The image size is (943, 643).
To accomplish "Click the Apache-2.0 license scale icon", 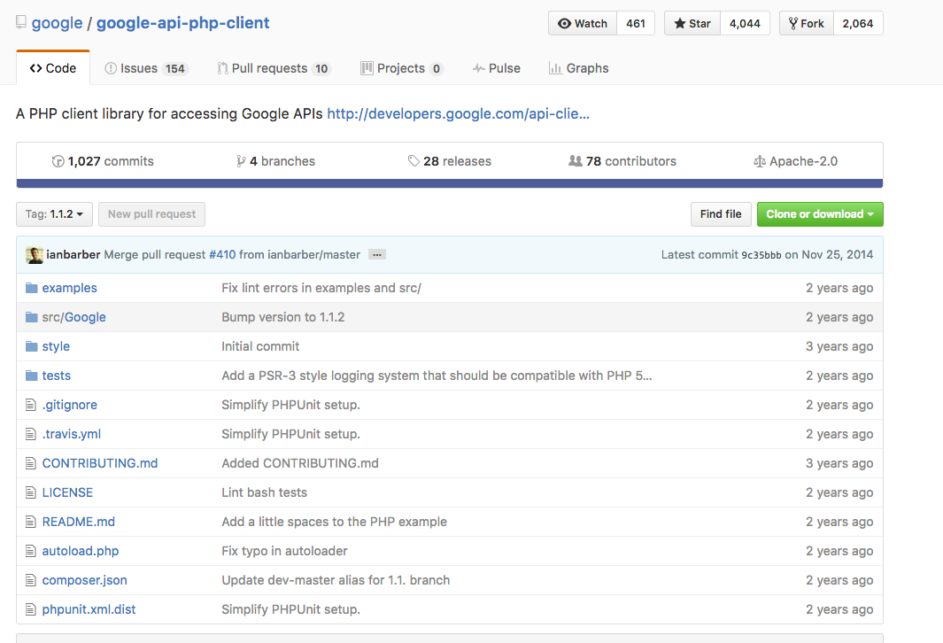I will tap(759, 161).
